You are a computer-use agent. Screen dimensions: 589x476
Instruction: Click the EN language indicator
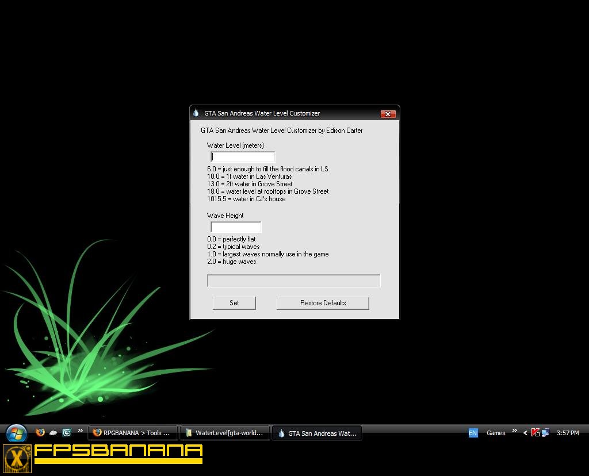point(473,433)
